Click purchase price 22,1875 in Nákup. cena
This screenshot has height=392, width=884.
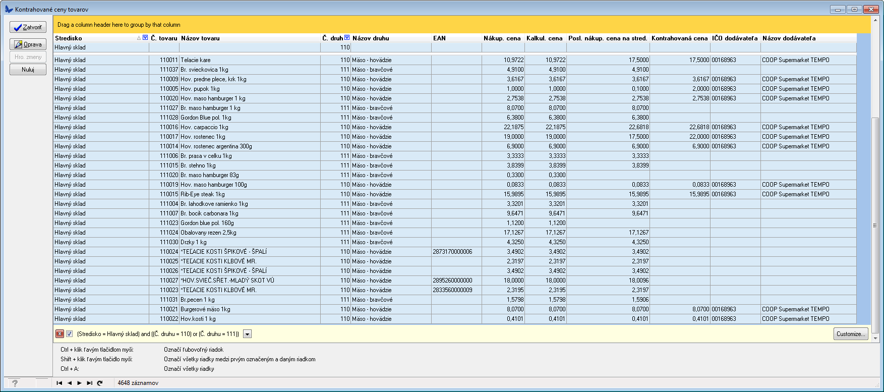(x=513, y=127)
